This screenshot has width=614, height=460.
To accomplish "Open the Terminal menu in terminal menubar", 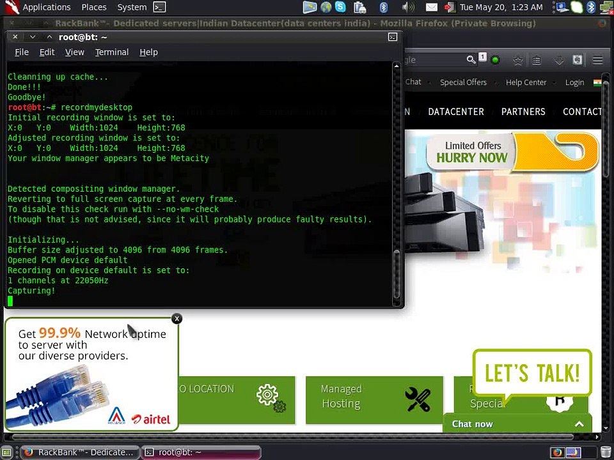I will point(112,52).
